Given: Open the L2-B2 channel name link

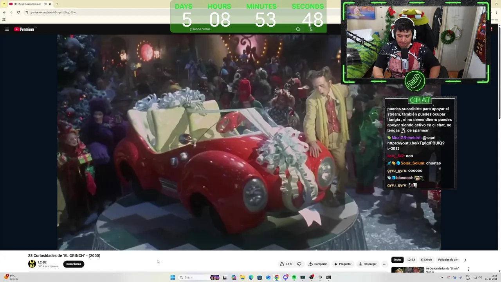Looking at the screenshot, I should 42,262.
